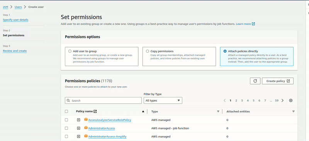The width and height of the screenshot is (309, 141).
Task: Check the AdministratorAccess policy checkbox
Action: click(66, 128)
